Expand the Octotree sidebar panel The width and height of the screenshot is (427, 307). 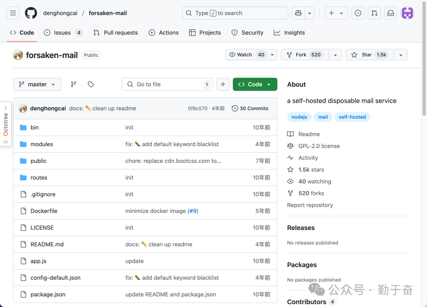pyautogui.click(x=6, y=124)
